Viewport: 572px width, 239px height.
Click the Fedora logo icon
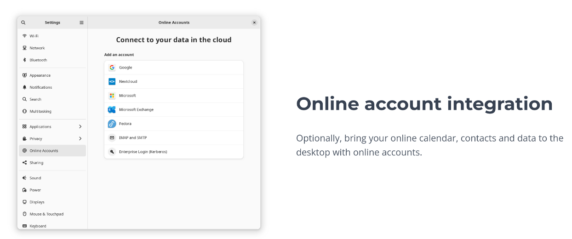tap(112, 124)
